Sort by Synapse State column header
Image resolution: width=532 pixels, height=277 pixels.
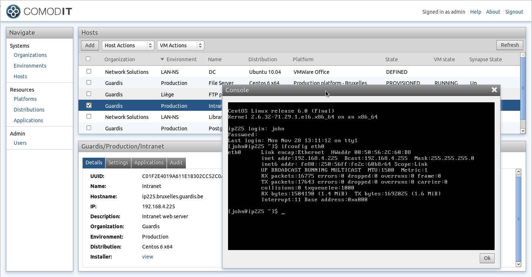pyautogui.click(x=485, y=59)
